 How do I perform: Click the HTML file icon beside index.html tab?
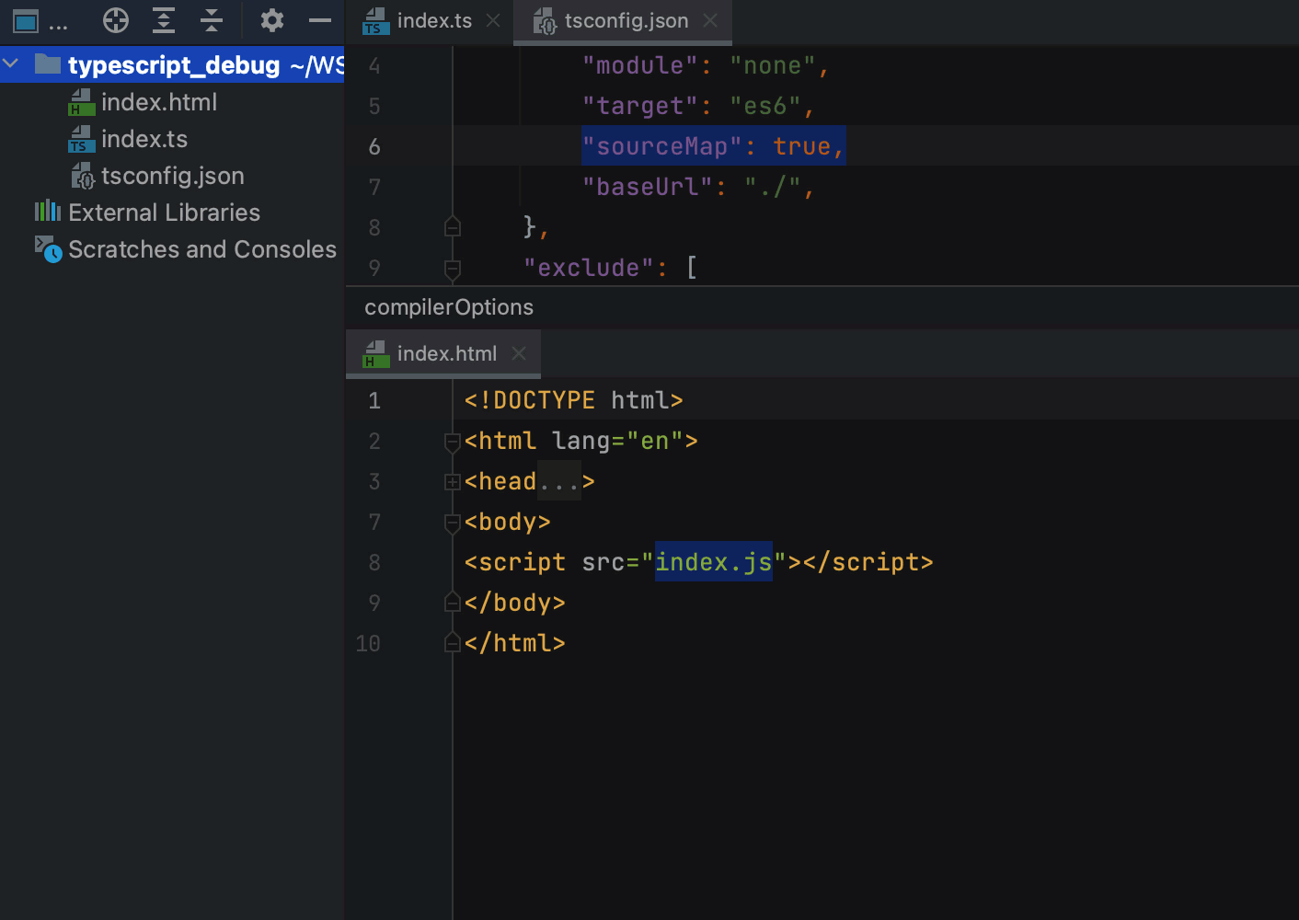click(374, 353)
